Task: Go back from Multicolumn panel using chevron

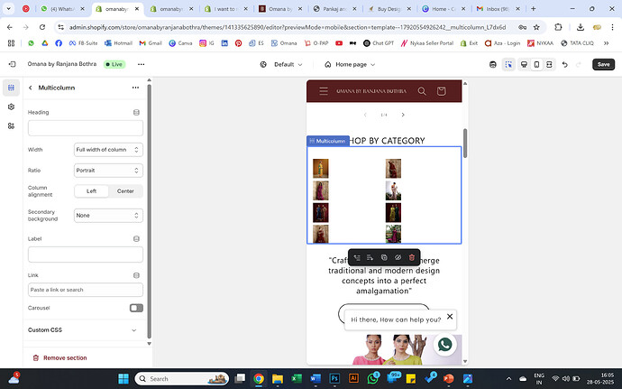Action: [x=31, y=88]
